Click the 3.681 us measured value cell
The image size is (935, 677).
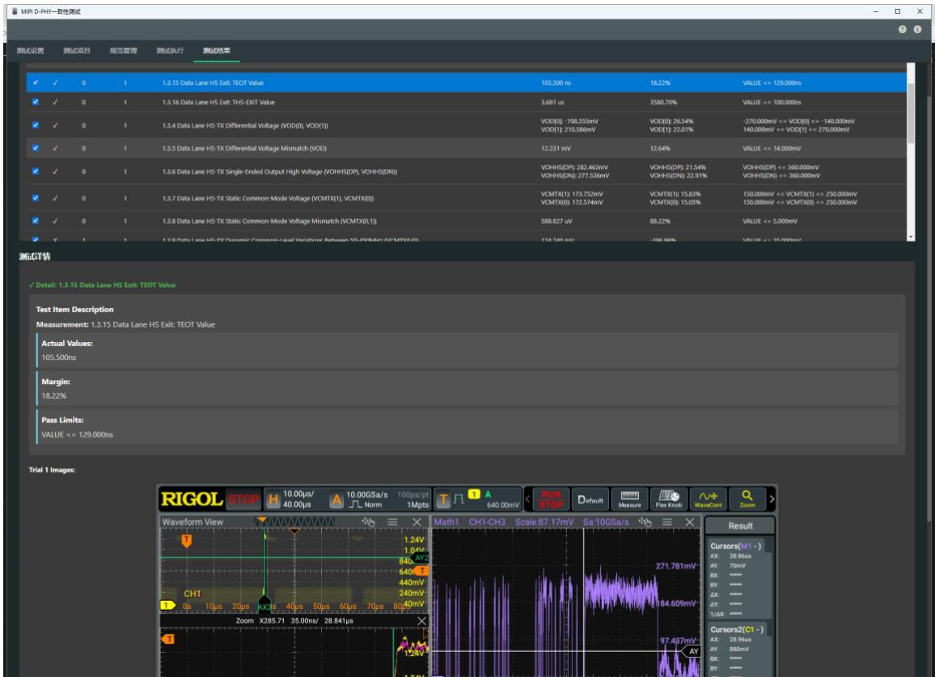pyautogui.click(x=552, y=102)
